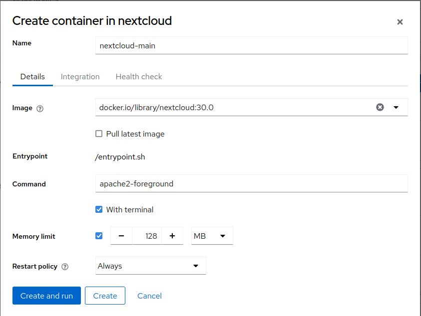Decrease memory limit with minus button

[121, 236]
